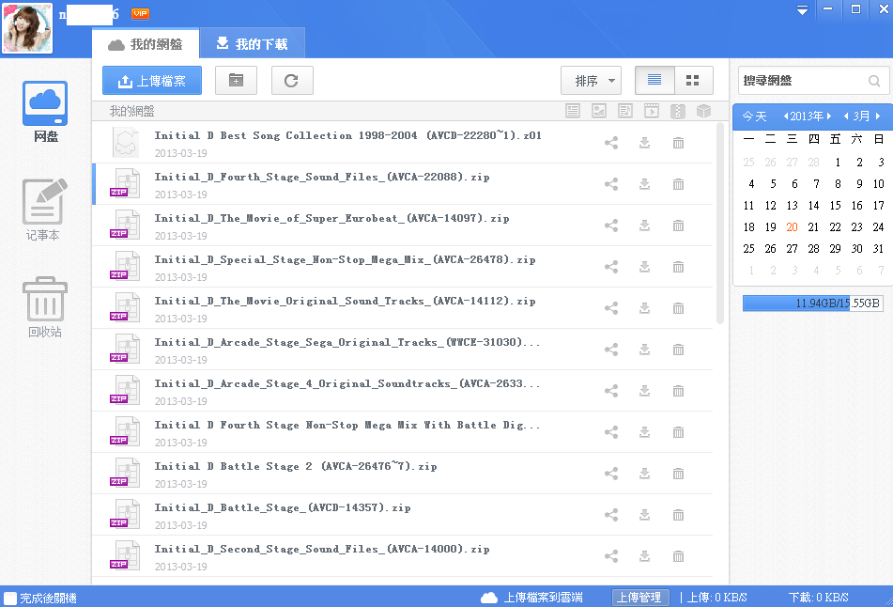The image size is (893, 607).
Task: Click the user avatar picture
Action: [27, 28]
